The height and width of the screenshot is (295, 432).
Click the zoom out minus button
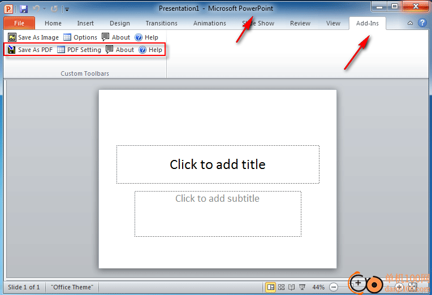click(x=334, y=287)
